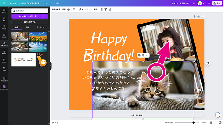This screenshot has width=223, height=125.
Task: Check the cloud save status icon
Action: click(x=58, y=3)
